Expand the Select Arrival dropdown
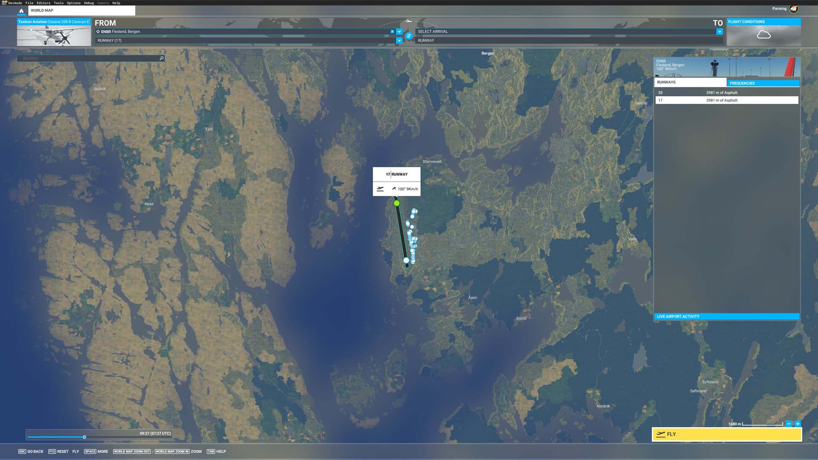 coord(719,32)
